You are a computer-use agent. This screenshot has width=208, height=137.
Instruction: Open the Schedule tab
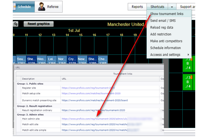point(24,7)
